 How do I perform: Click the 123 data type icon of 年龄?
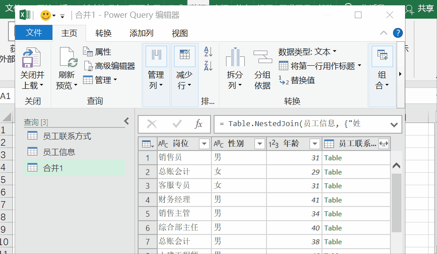pyautogui.click(x=274, y=144)
